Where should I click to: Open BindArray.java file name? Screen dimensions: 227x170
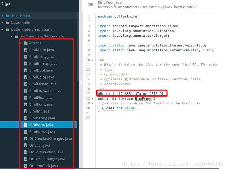tap(42, 57)
